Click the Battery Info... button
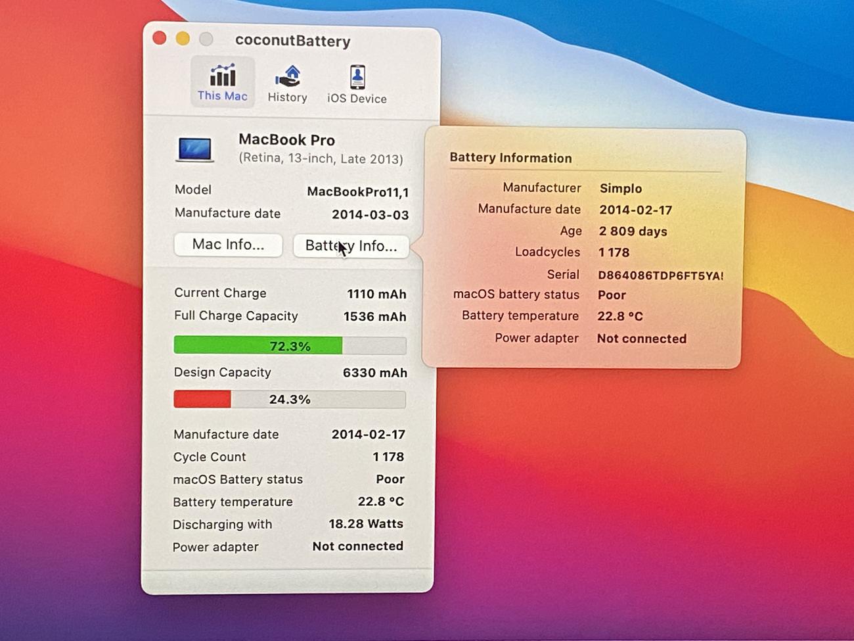Viewport: 854px width, 641px height. point(351,246)
